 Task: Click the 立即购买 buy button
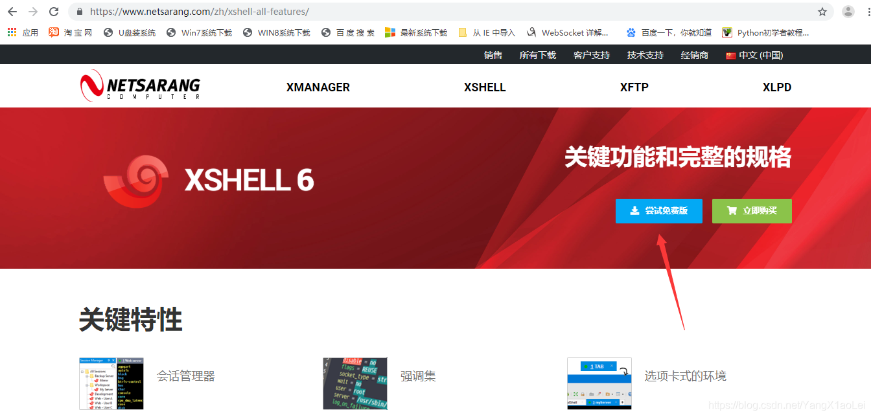[x=752, y=211]
